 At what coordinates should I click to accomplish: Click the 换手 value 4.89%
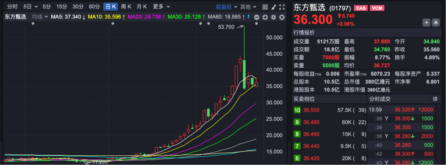click(432, 57)
